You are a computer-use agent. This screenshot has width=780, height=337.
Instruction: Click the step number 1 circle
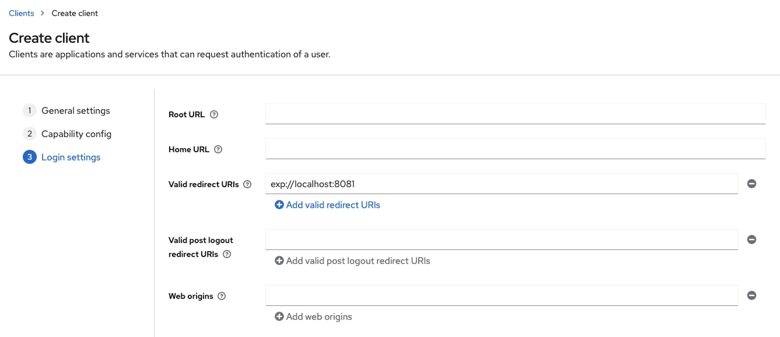click(30, 111)
